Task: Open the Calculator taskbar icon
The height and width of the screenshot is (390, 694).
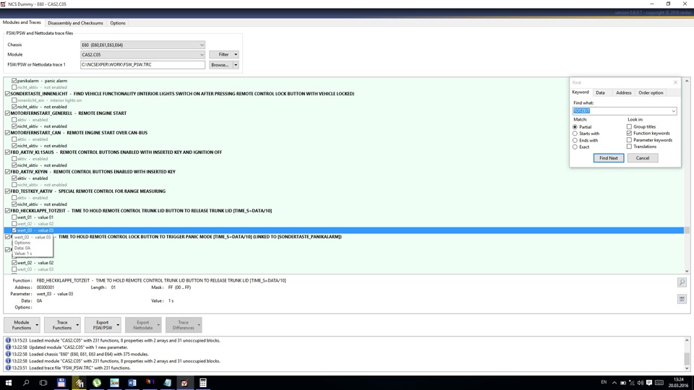Action: (202, 383)
